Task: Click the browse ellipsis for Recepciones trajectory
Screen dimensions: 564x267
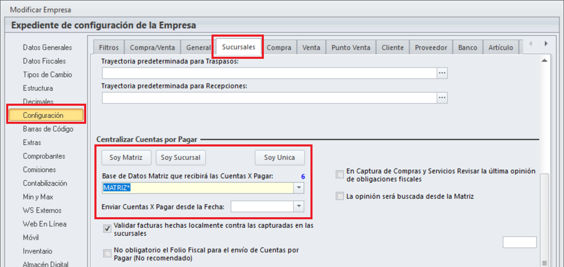Action: (x=442, y=98)
